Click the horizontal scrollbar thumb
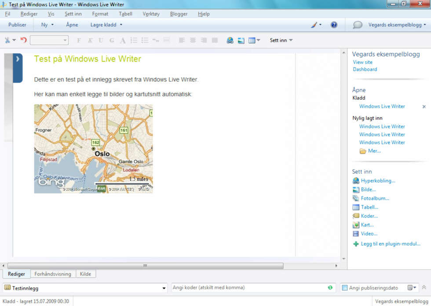Screen dimensions: 431x306 tap(146, 266)
